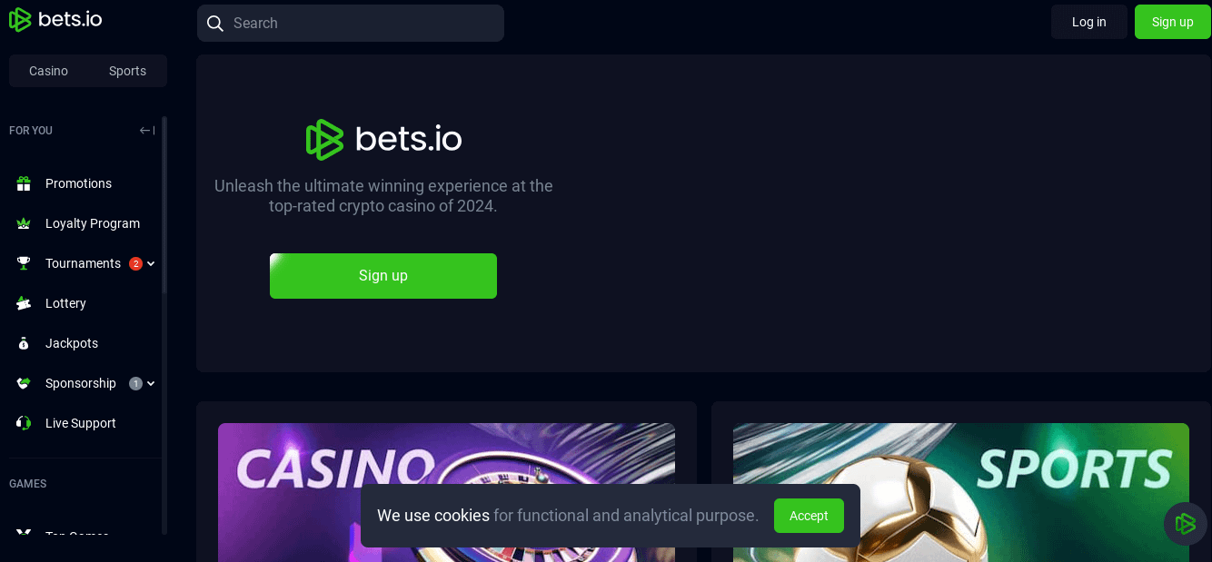Expand the Tournaments submenu chevron
Viewport: 1212px width, 562px height.
point(151,263)
